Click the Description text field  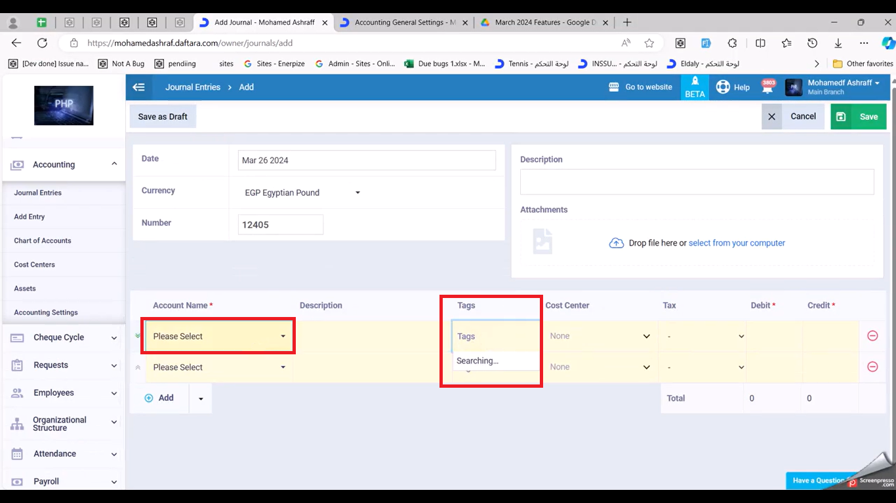point(697,181)
